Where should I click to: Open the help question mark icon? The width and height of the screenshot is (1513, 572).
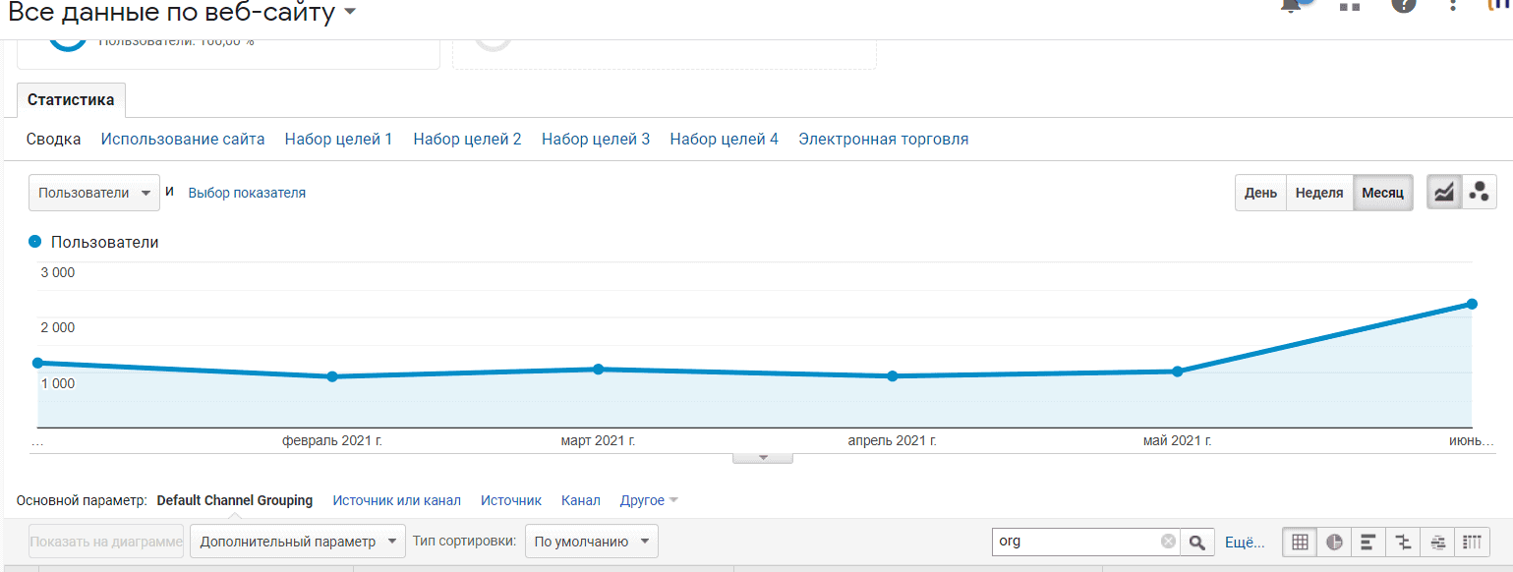[x=1404, y=5]
